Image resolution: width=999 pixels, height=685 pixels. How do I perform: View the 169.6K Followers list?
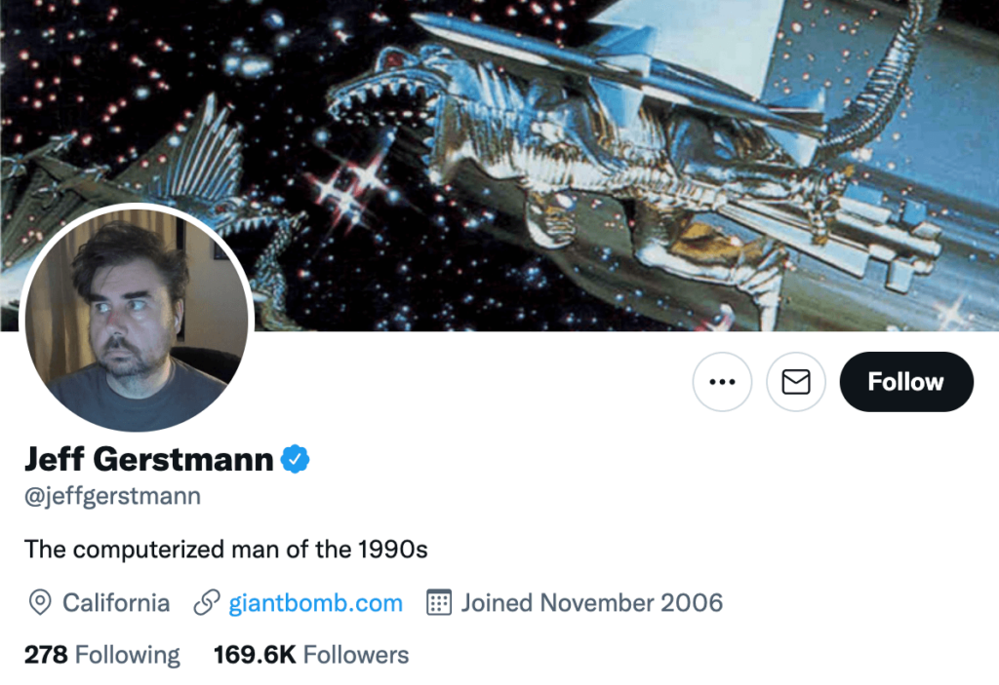pos(311,655)
